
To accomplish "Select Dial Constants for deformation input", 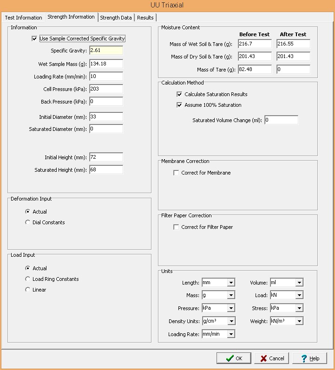I will (28, 222).
